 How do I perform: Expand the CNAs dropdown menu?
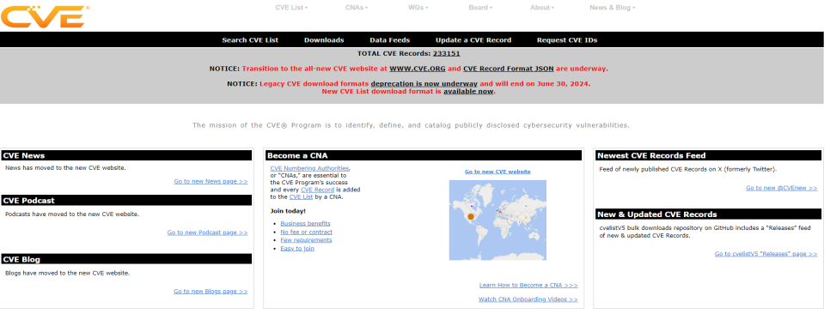pos(357,8)
